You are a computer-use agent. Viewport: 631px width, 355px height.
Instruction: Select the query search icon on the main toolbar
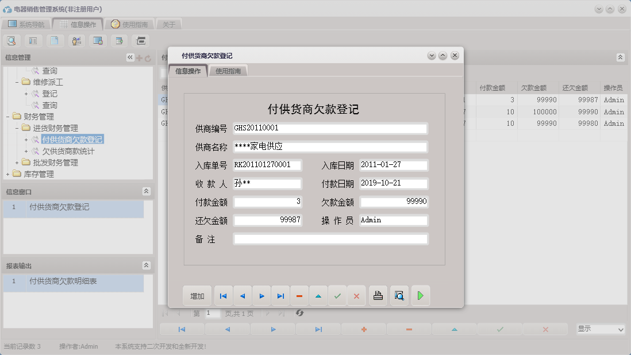pyautogui.click(x=12, y=41)
